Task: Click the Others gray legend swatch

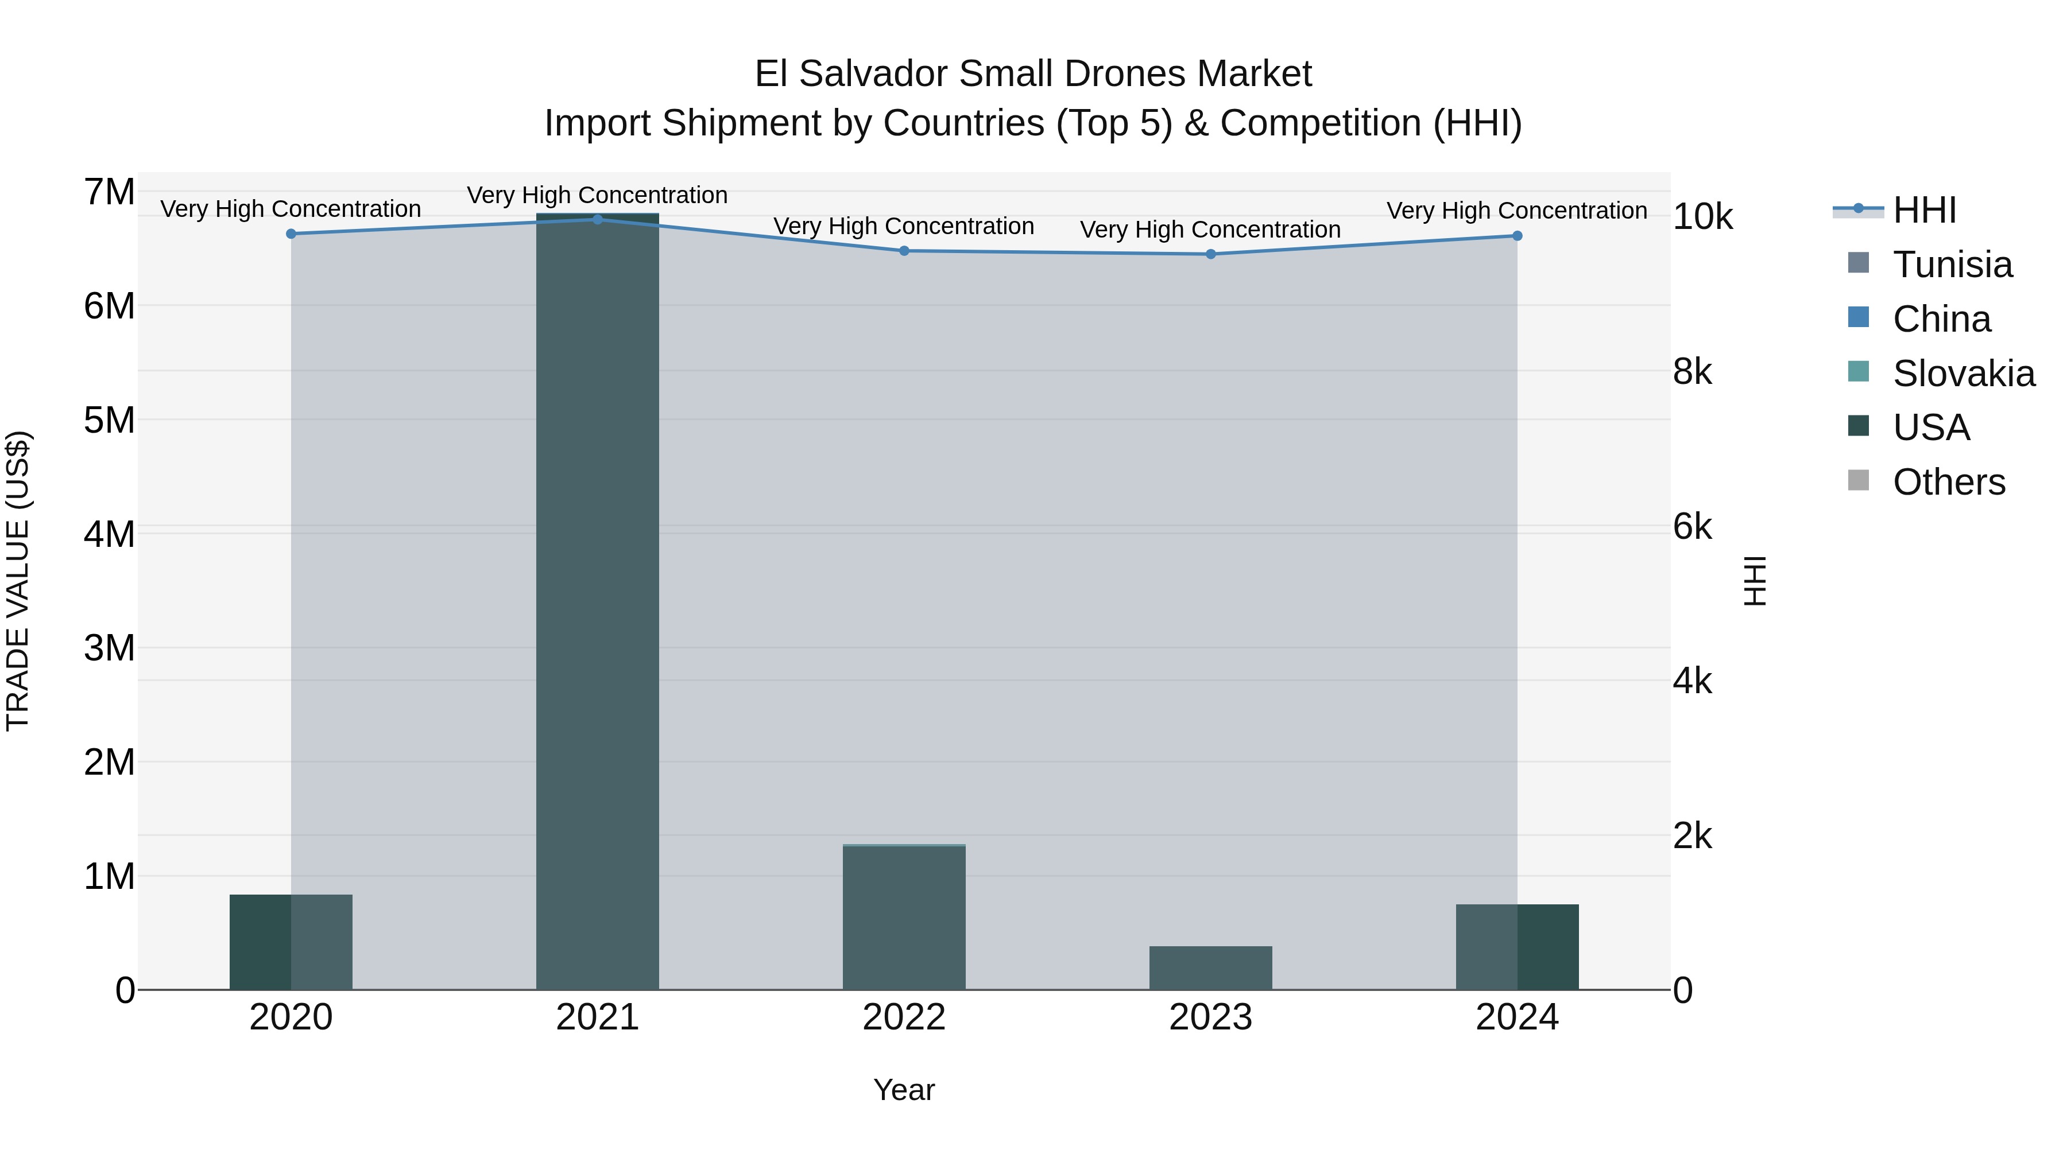Action: coord(1859,480)
